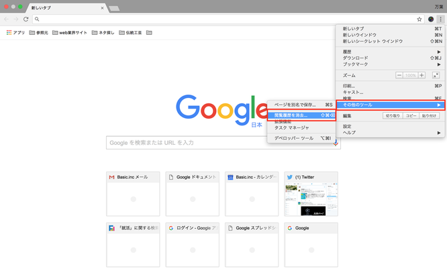Click the reload page icon

pyautogui.click(x=26, y=19)
